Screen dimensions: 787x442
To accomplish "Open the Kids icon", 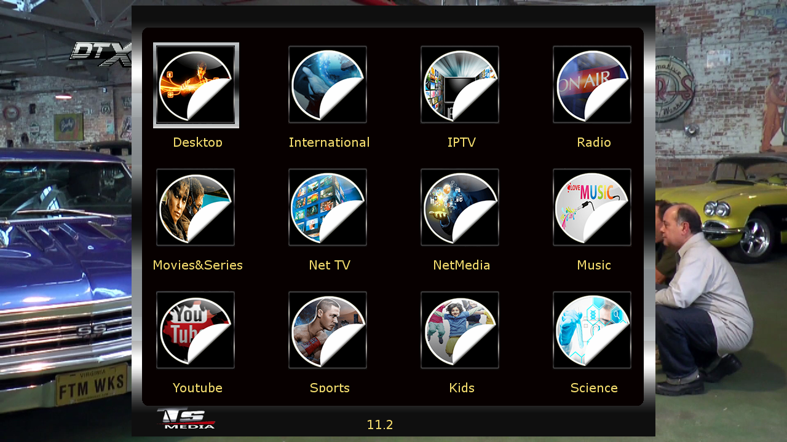I will 460,330.
